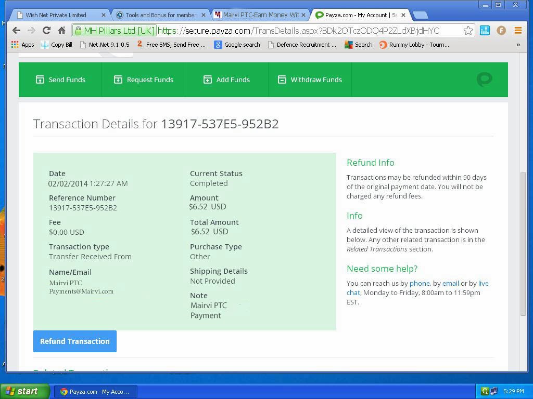Reload the page with the refresh icon

coord(46,31)
